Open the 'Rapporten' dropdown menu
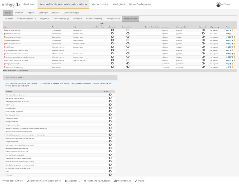239x184 pixels. pyautogui.click(x=72, y=181)
